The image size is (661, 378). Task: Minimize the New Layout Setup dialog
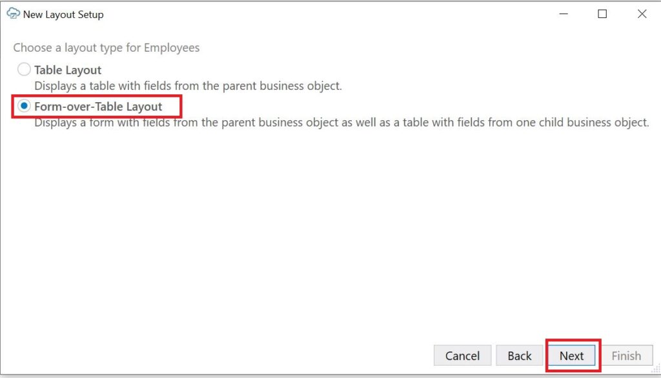563,14
